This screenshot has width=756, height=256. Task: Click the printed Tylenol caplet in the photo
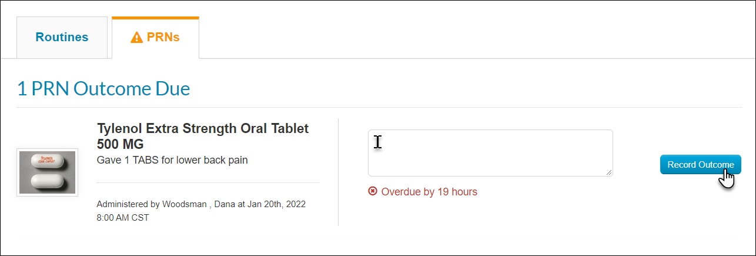click(x=47, y=160)
